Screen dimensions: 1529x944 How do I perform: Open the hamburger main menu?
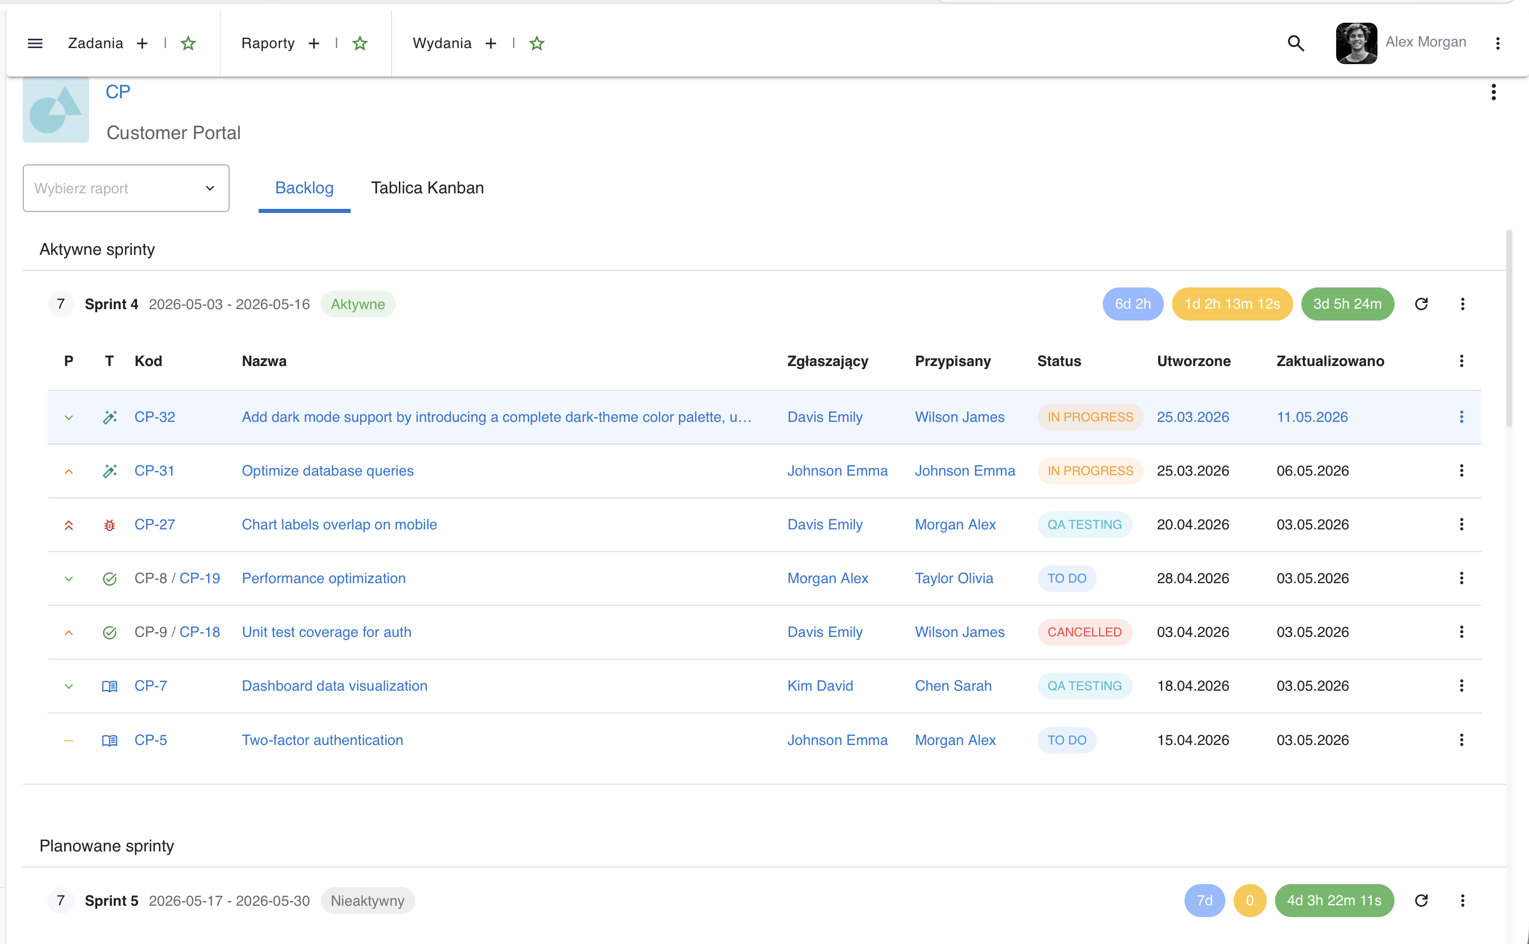(x=35, y=43)
